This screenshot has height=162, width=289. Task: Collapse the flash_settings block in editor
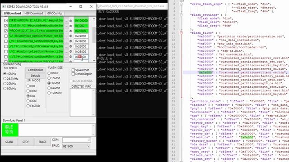click(181, 15)
